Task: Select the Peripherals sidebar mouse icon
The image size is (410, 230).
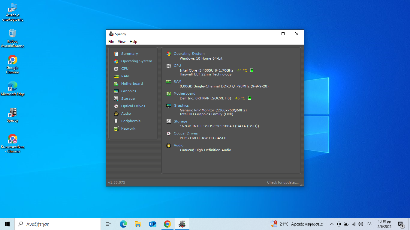Action: [116, 121]
